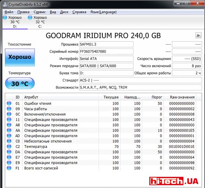Click status icon of row 11

tap(9, 120)
